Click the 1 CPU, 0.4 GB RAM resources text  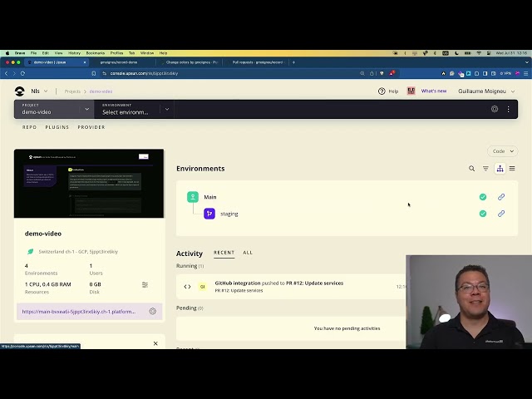(x=48, y=284)
